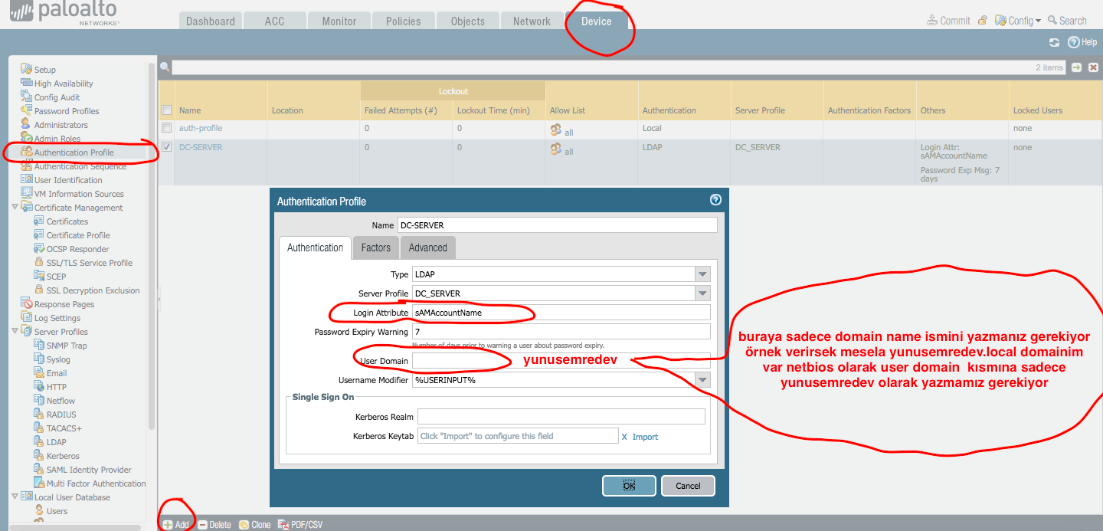Toggle the select-all checkbox in table header
The image size is (1103, 531).
pos(166,110)
